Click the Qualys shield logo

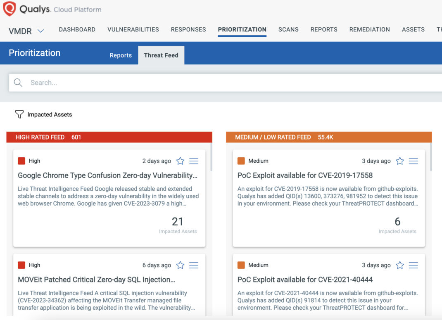(10, 9)
